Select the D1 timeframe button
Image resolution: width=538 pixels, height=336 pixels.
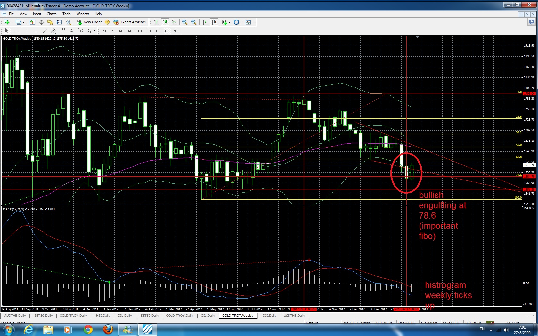(x=158, y=31)
